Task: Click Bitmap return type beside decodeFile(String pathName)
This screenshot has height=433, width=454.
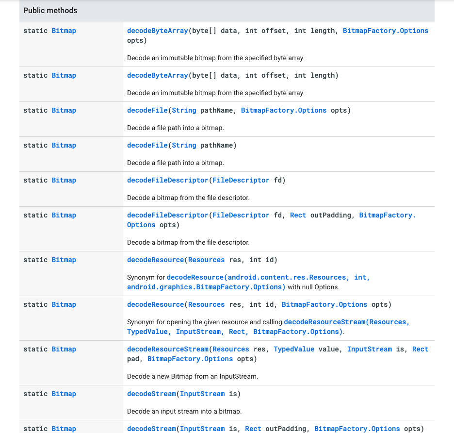Action: (x=64, y=145)
